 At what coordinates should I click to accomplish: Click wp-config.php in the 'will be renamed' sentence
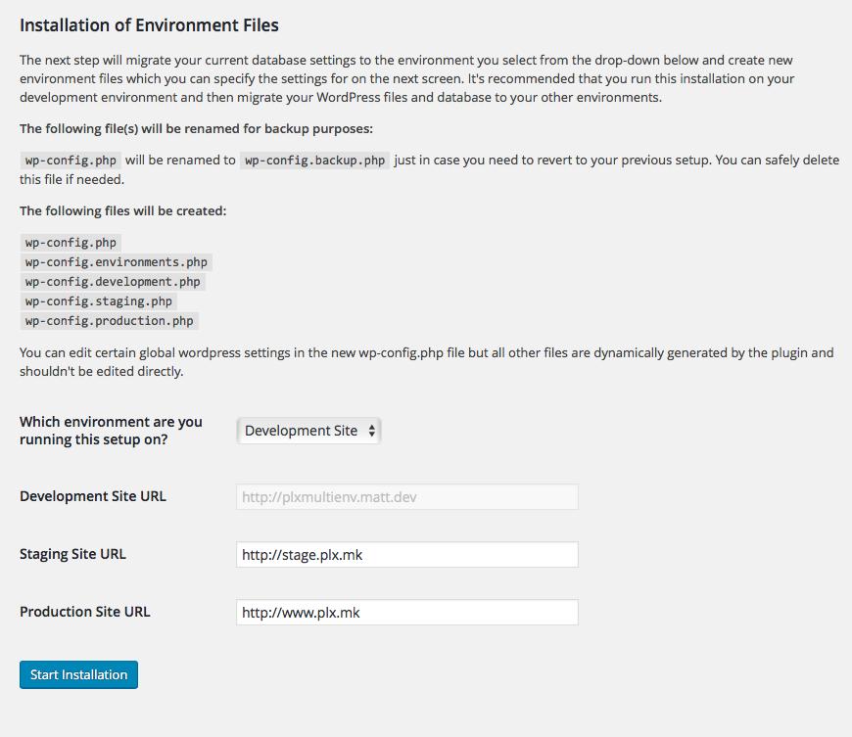[x=71, y=161]
